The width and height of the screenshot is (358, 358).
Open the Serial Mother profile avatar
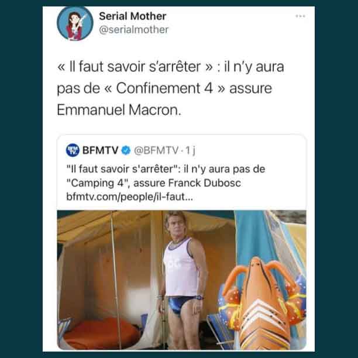75,23
